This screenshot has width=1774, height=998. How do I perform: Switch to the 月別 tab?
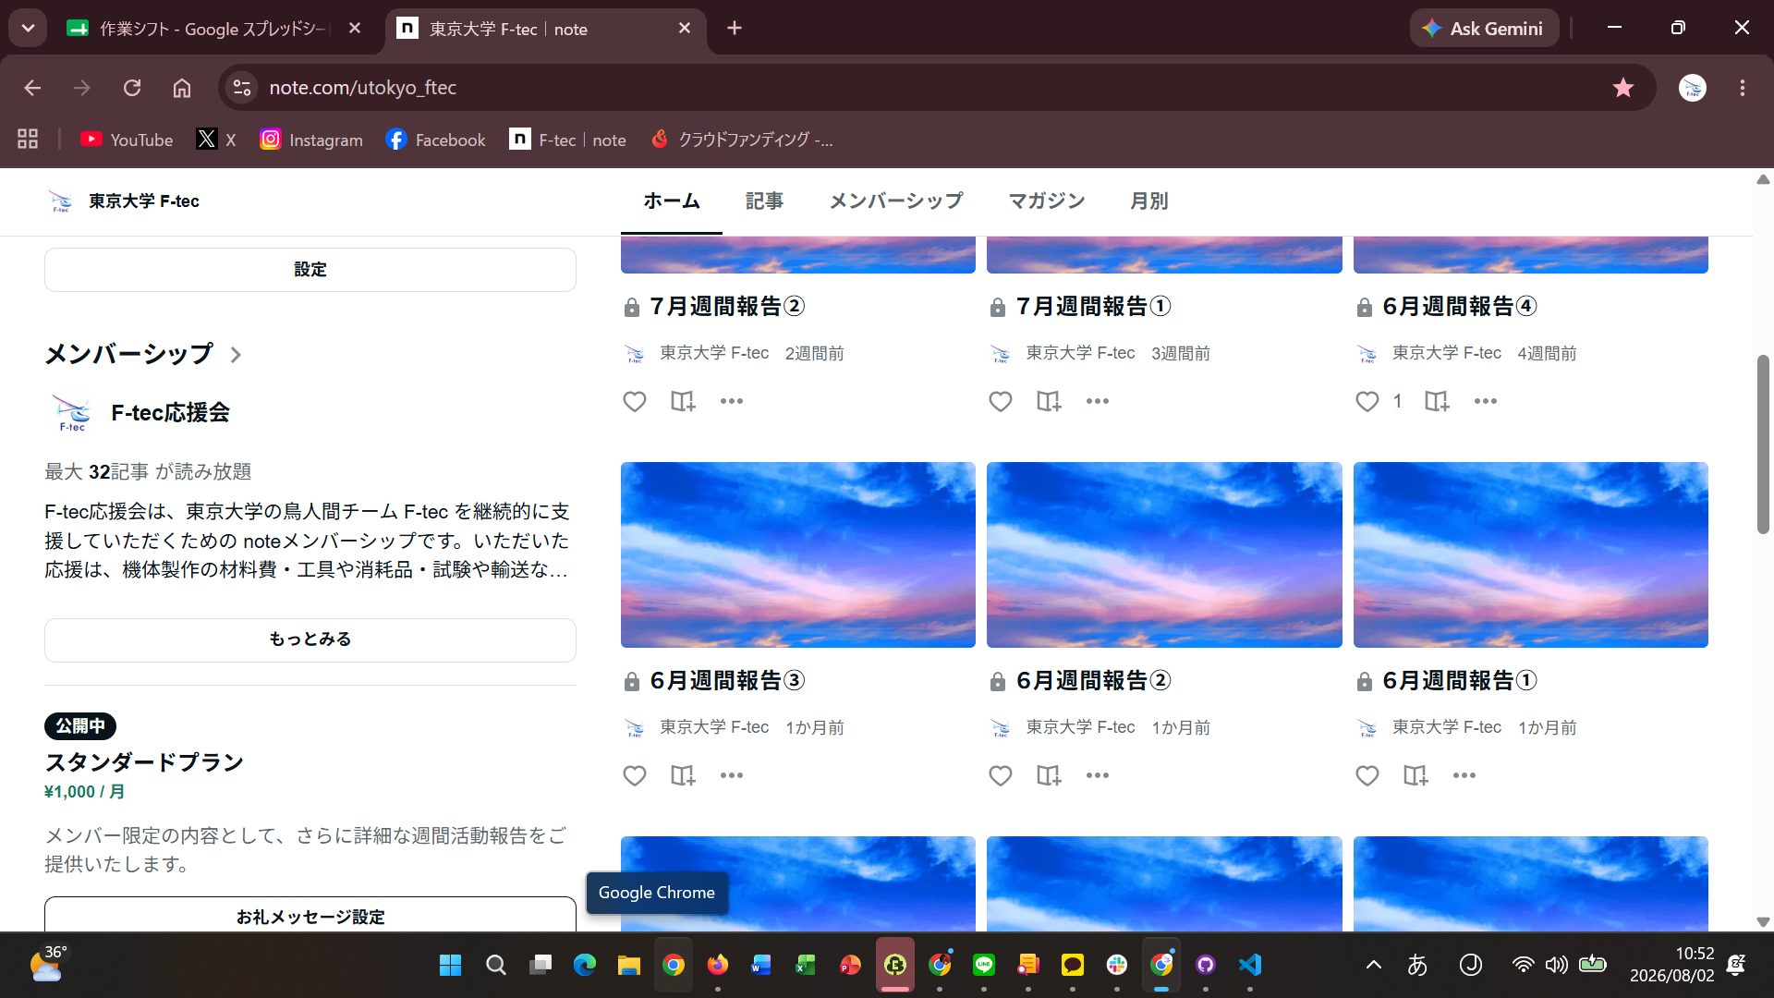pyautogui.click(x=1149, y=201)
